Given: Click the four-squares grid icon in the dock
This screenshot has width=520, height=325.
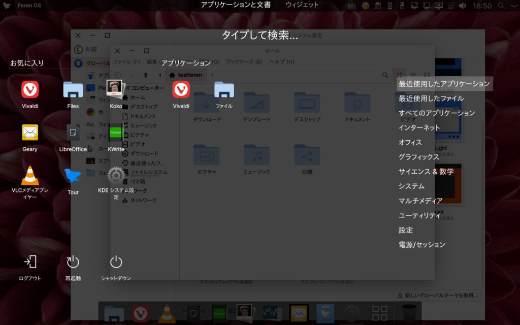Looking at the screenshot, I should (380, 313).
